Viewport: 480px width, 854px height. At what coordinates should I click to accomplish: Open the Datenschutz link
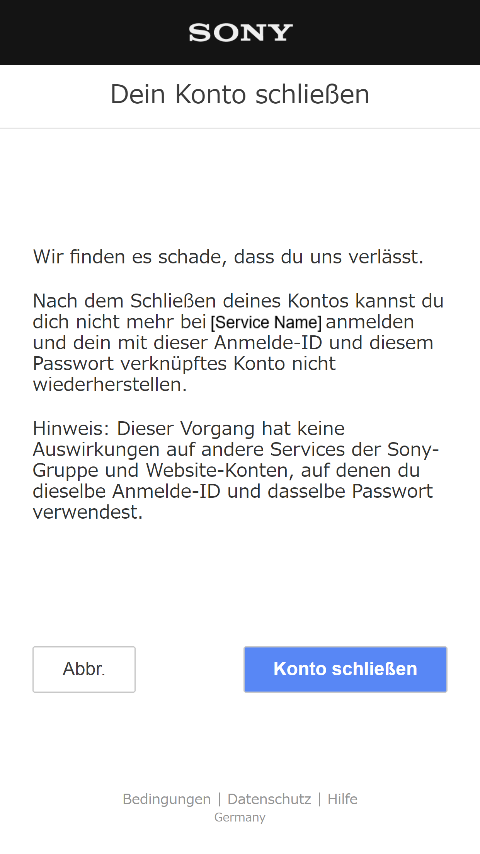point(269,799)
